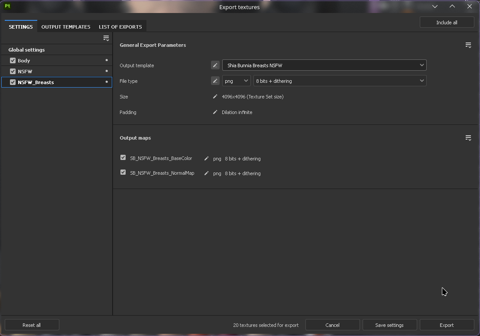The height and width of the screenshot is (336, 480).
Task: Expand the png file format dropdown
Action: 236,81
